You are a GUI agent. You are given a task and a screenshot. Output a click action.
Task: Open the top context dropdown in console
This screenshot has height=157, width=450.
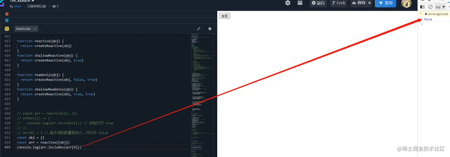pyautogui.click(x=440, y=7)
